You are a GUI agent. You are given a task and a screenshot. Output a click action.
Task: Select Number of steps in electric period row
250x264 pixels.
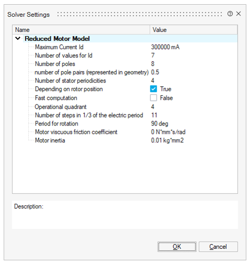point(125,115)
